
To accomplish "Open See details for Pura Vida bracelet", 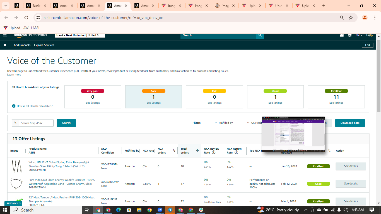I will (351, 184).
